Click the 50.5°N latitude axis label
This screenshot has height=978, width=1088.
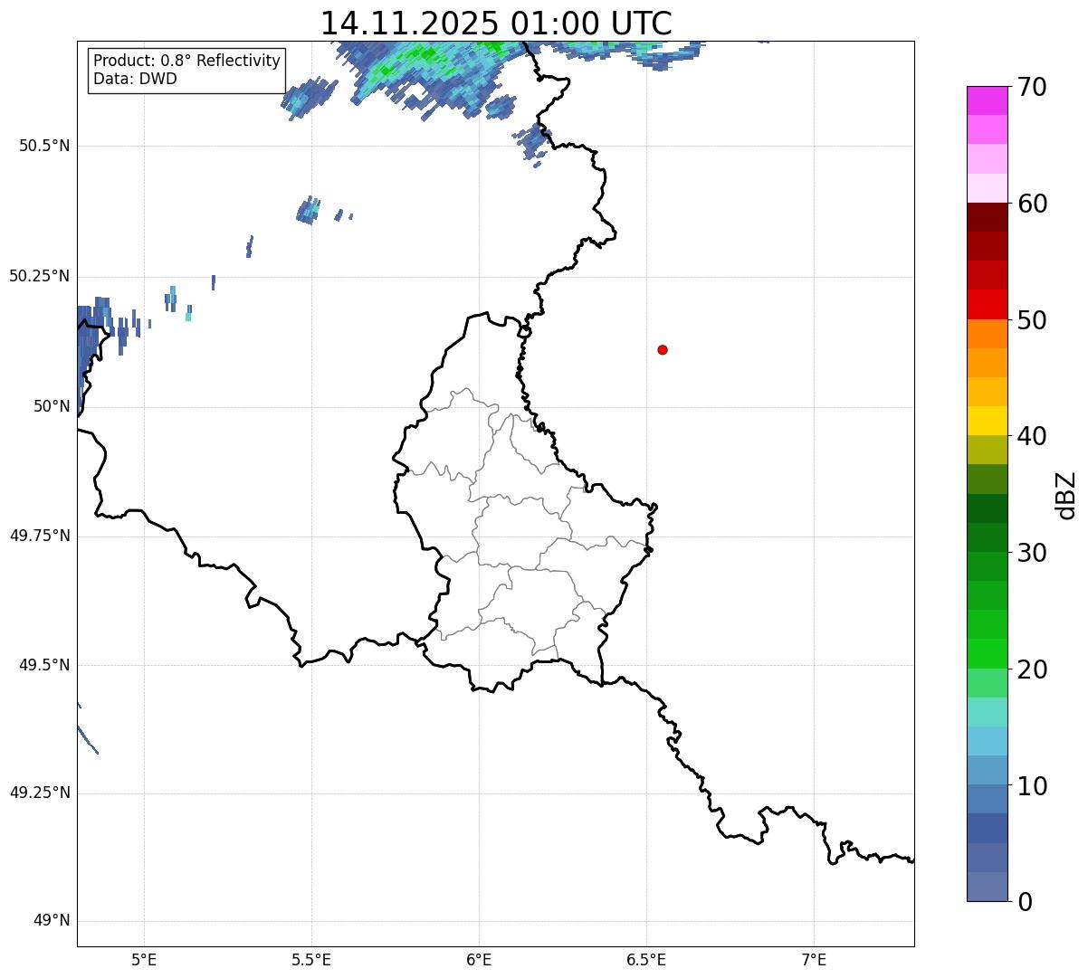44,146
